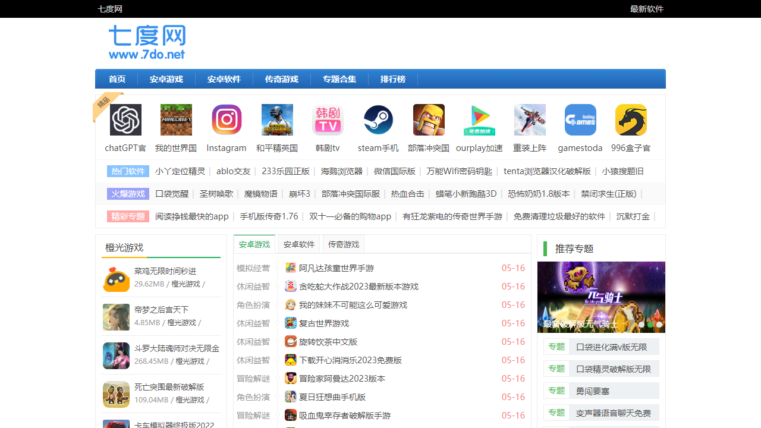Image resolution: width=761 pixels, height=428 pixels.
Task: Open the 微信国际版 hot software link
Action: (x=395, y=171)
